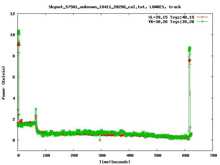
Task: Click the outlier data point at zero power near 300 seconds
Action: click(x=100, y=140)
